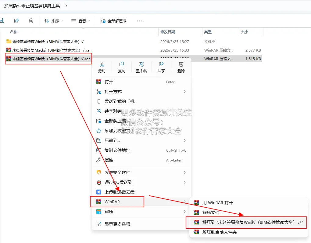The image size is (311, 243).
Task: Choose 共享对象 menu entry
Action: (x=141, y=111)
